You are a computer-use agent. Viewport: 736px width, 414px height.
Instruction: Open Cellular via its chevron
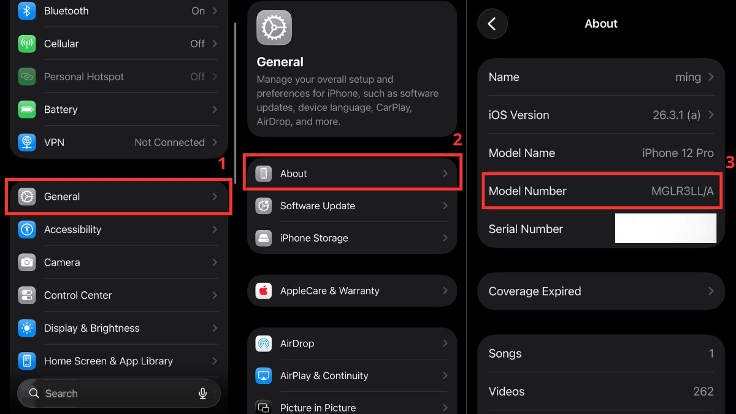click(x=215, y=44)
